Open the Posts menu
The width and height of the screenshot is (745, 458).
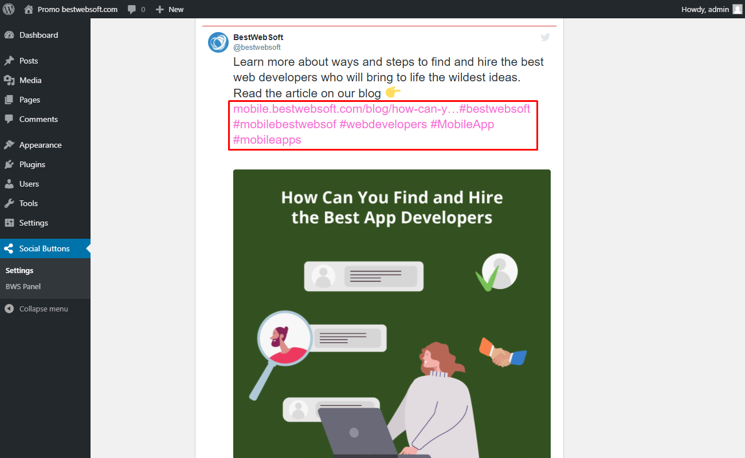pos(45,61)
